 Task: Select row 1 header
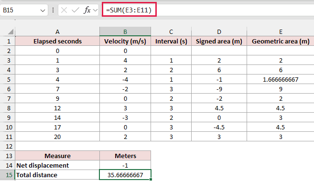coord(8,41)
